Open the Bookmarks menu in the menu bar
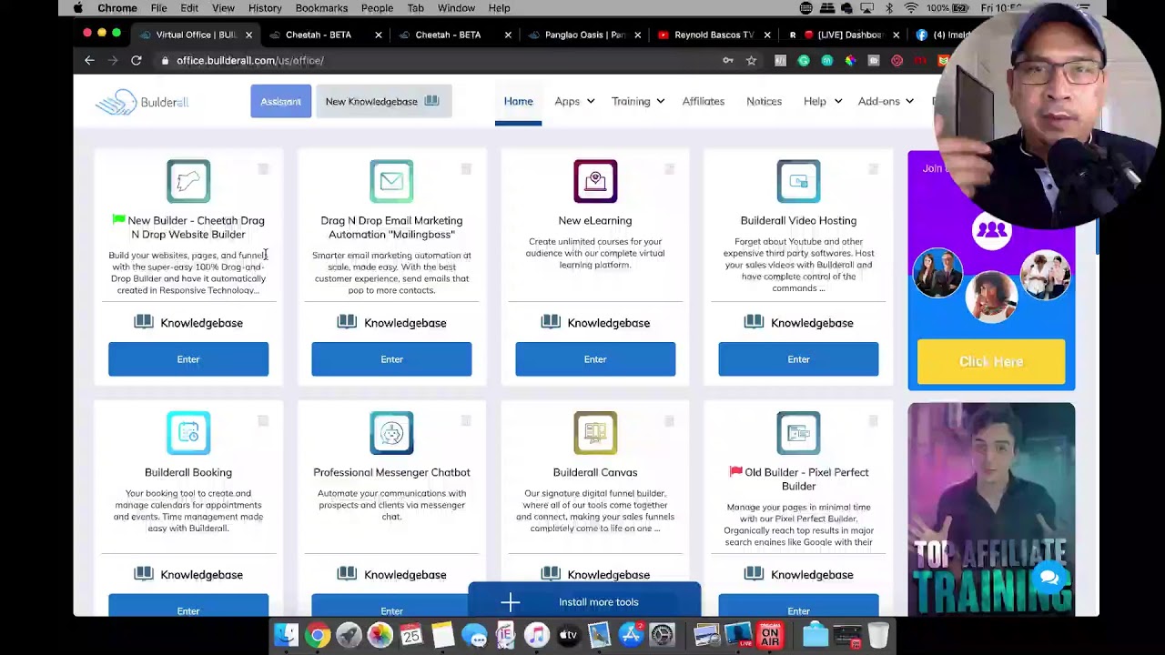This screenshot has width=1165, height=655. pos(321,8)
